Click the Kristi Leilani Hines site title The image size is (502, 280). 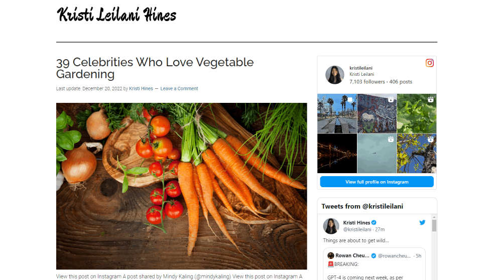click(x=116, y=15)
